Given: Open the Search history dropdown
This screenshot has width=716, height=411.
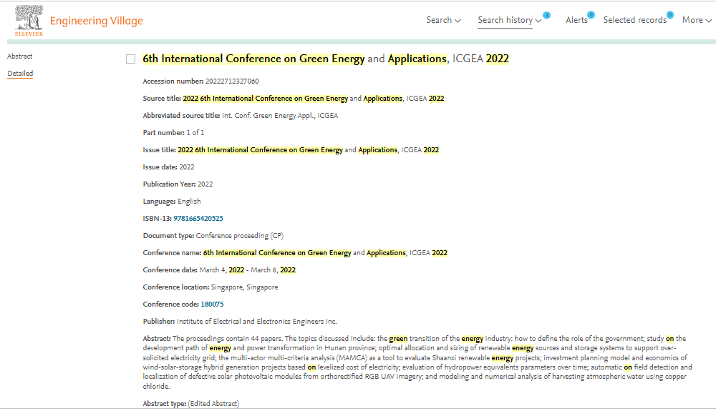Looking at the screenshot, I should coord(509,20).
